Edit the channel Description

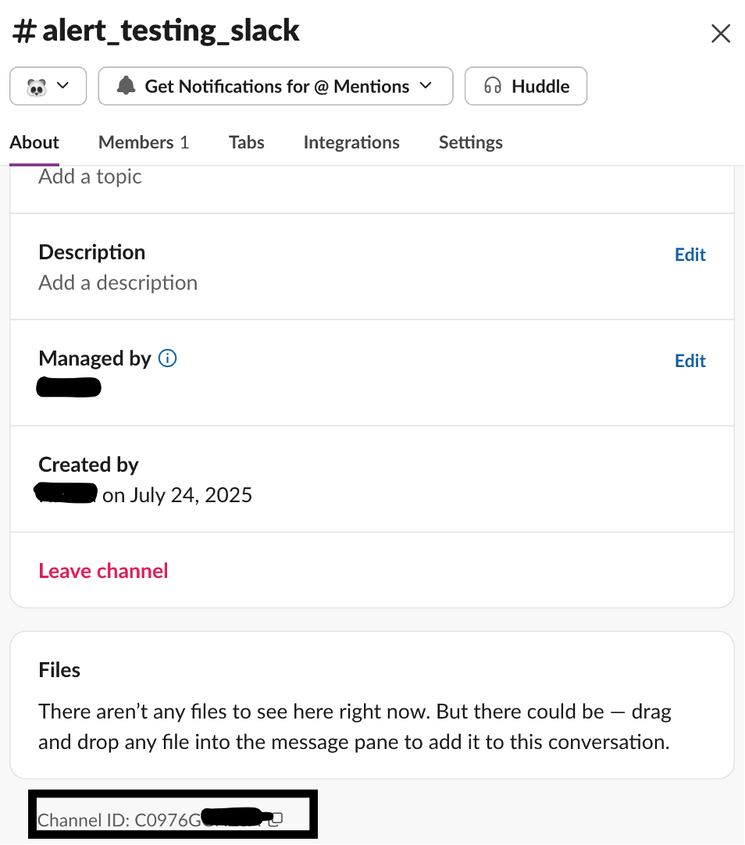pos(690,255)
